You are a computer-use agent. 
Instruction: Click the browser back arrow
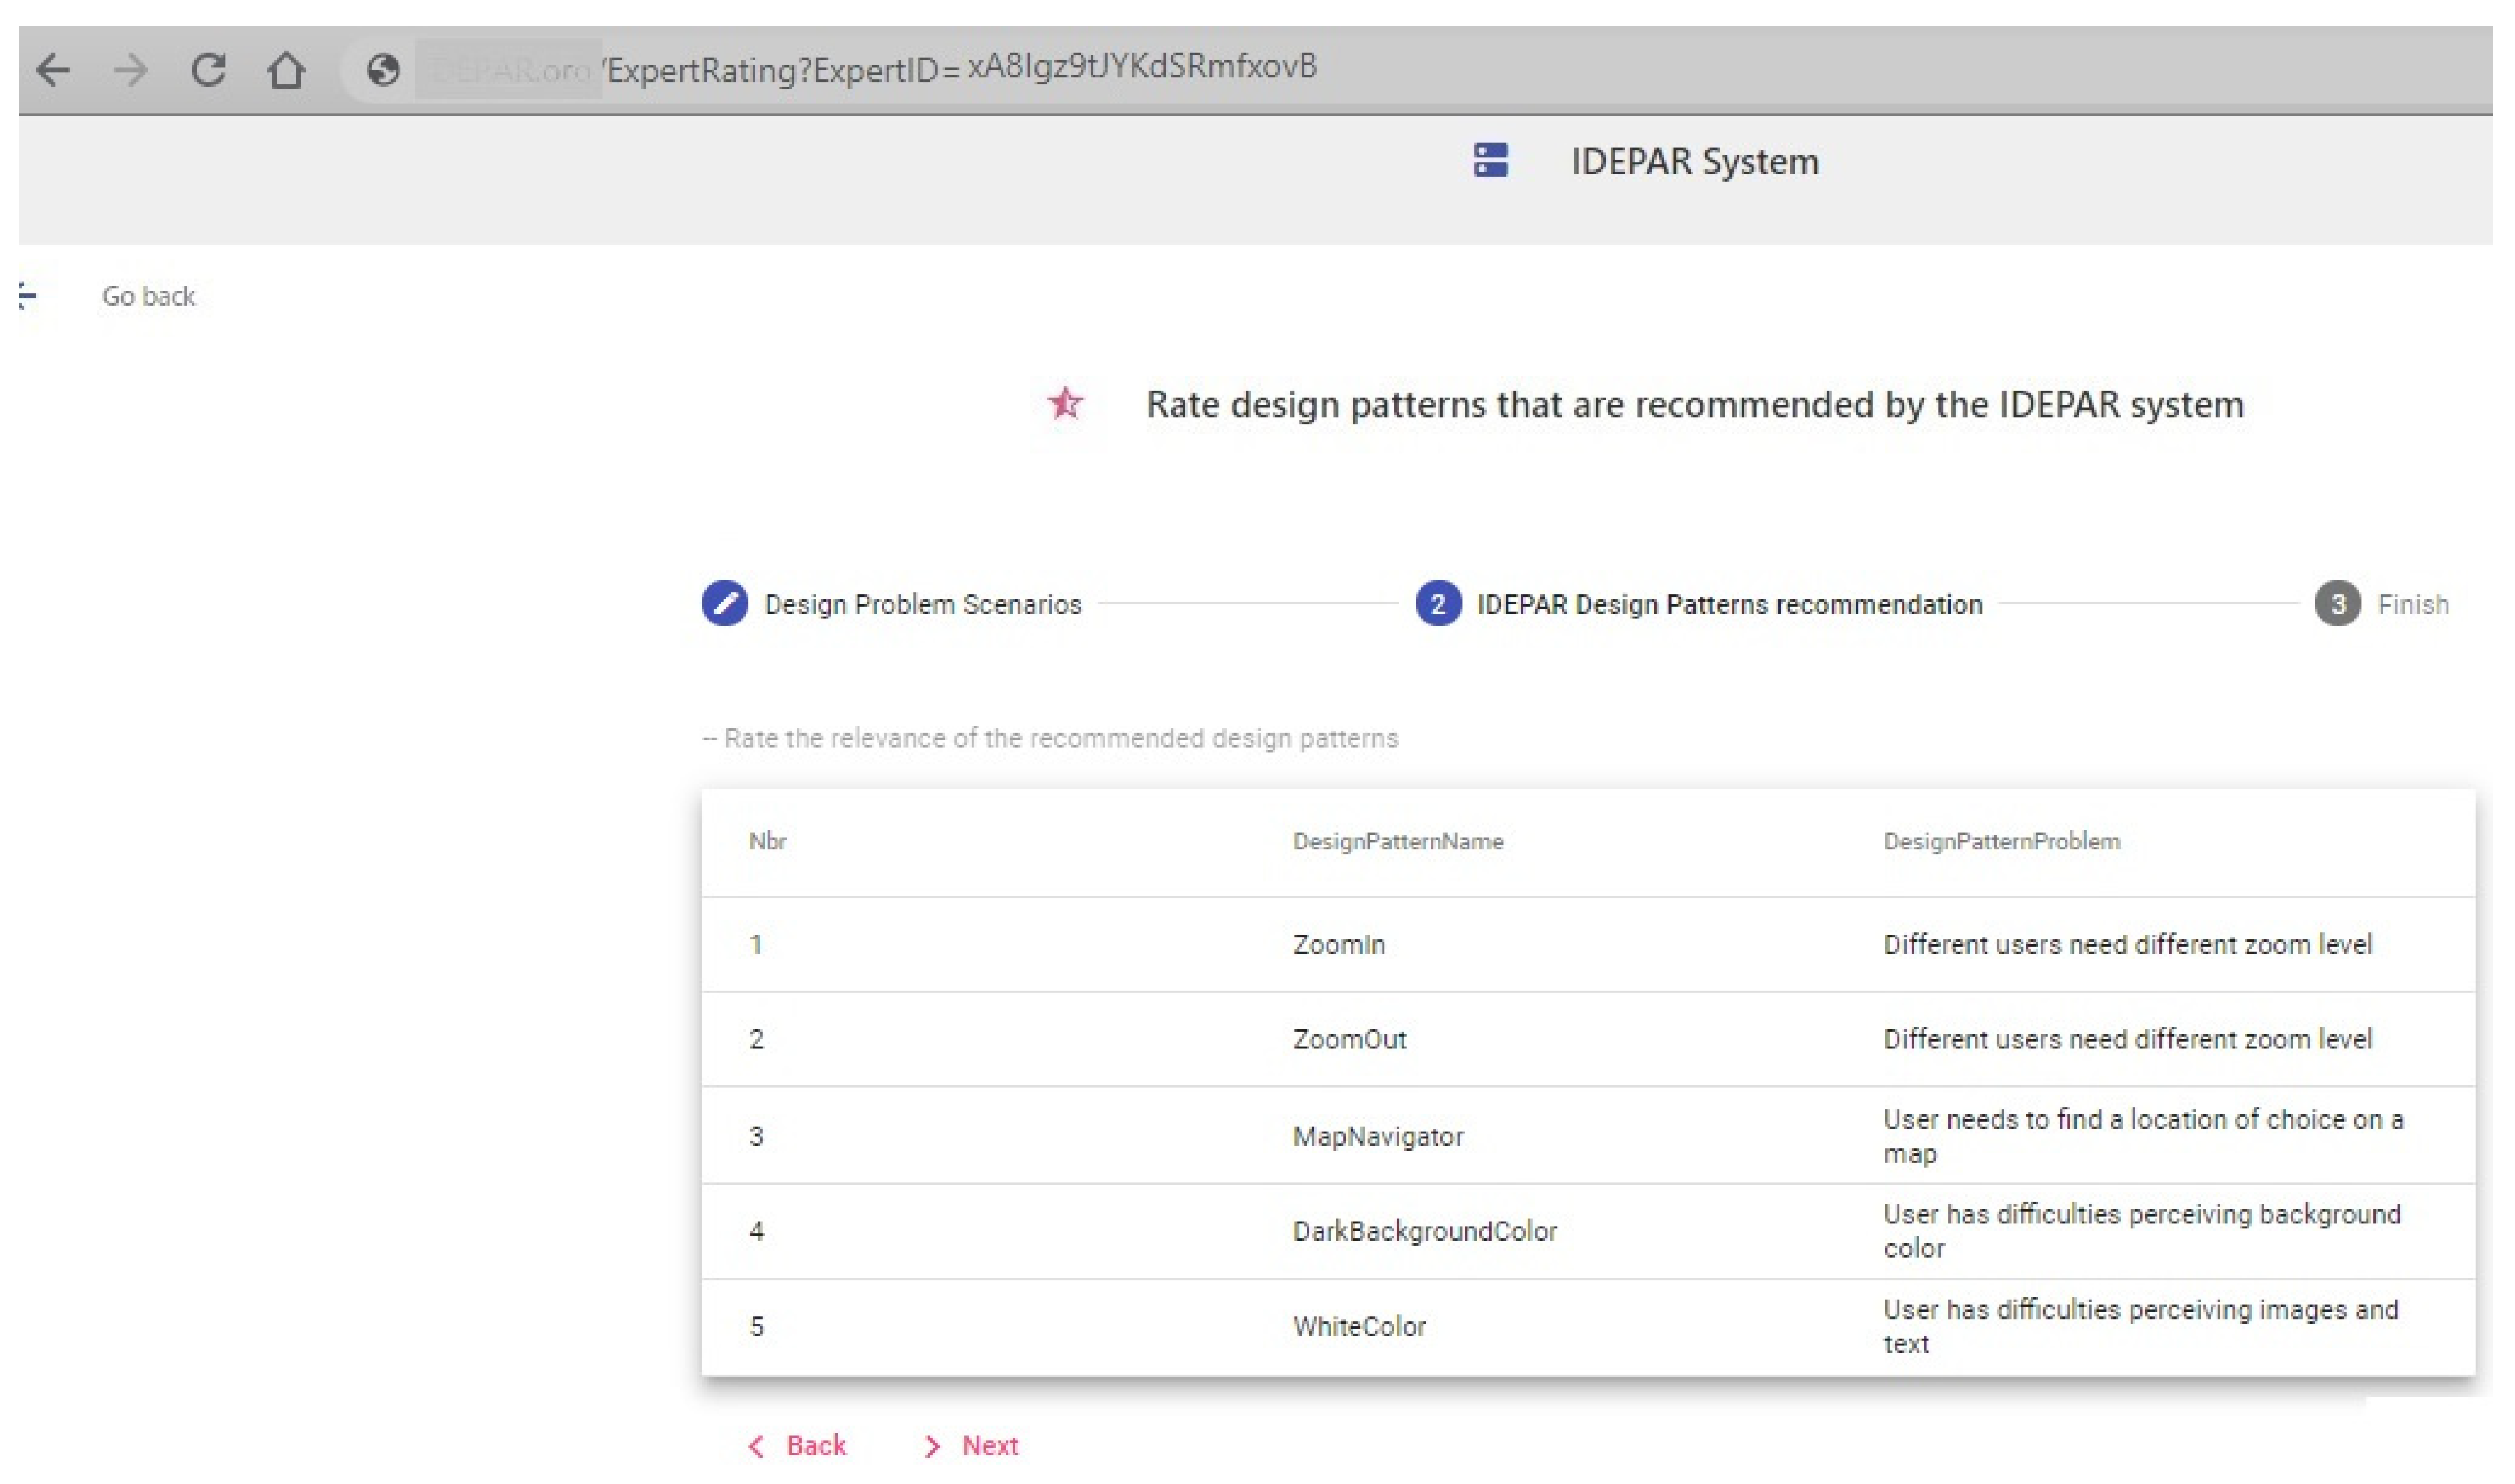[x=53, y=70]
